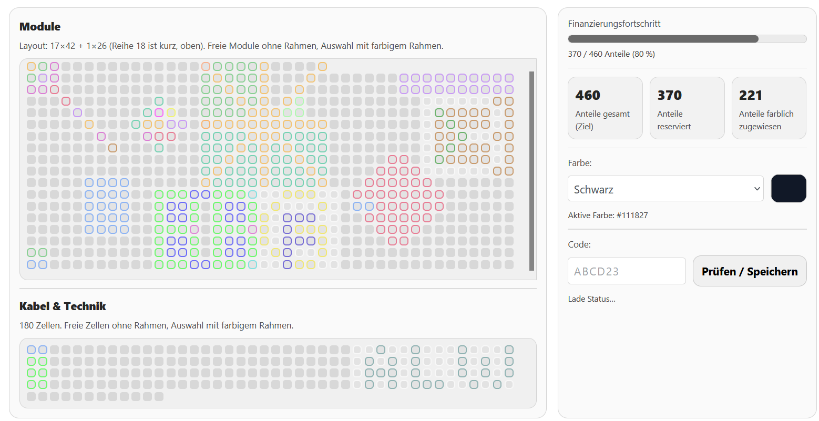The image size is (819, 421).
Task: Click the 221 Anteile farblich zugewiesen card
Action: tap(769, 108)
